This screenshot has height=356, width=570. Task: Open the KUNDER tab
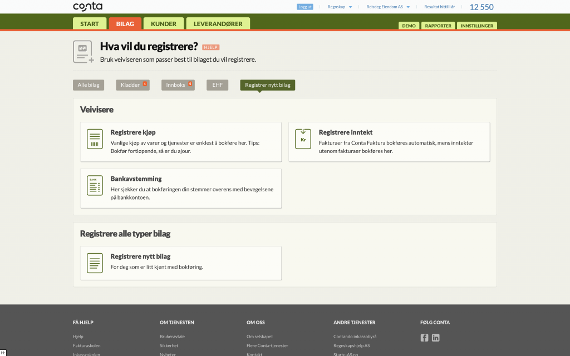164,23
